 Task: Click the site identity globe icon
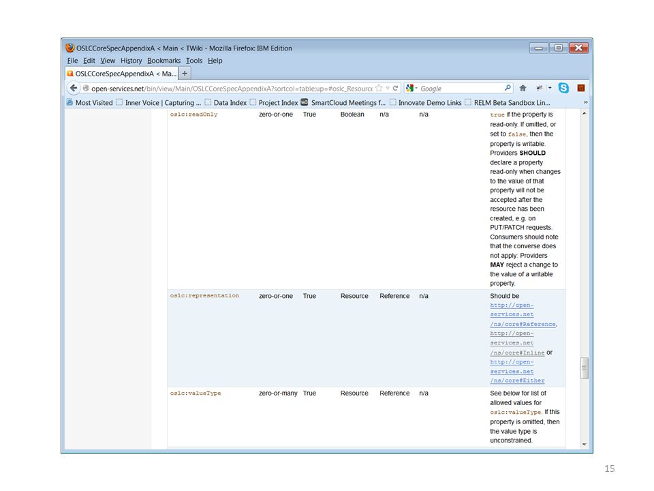[x=86, y=88]
